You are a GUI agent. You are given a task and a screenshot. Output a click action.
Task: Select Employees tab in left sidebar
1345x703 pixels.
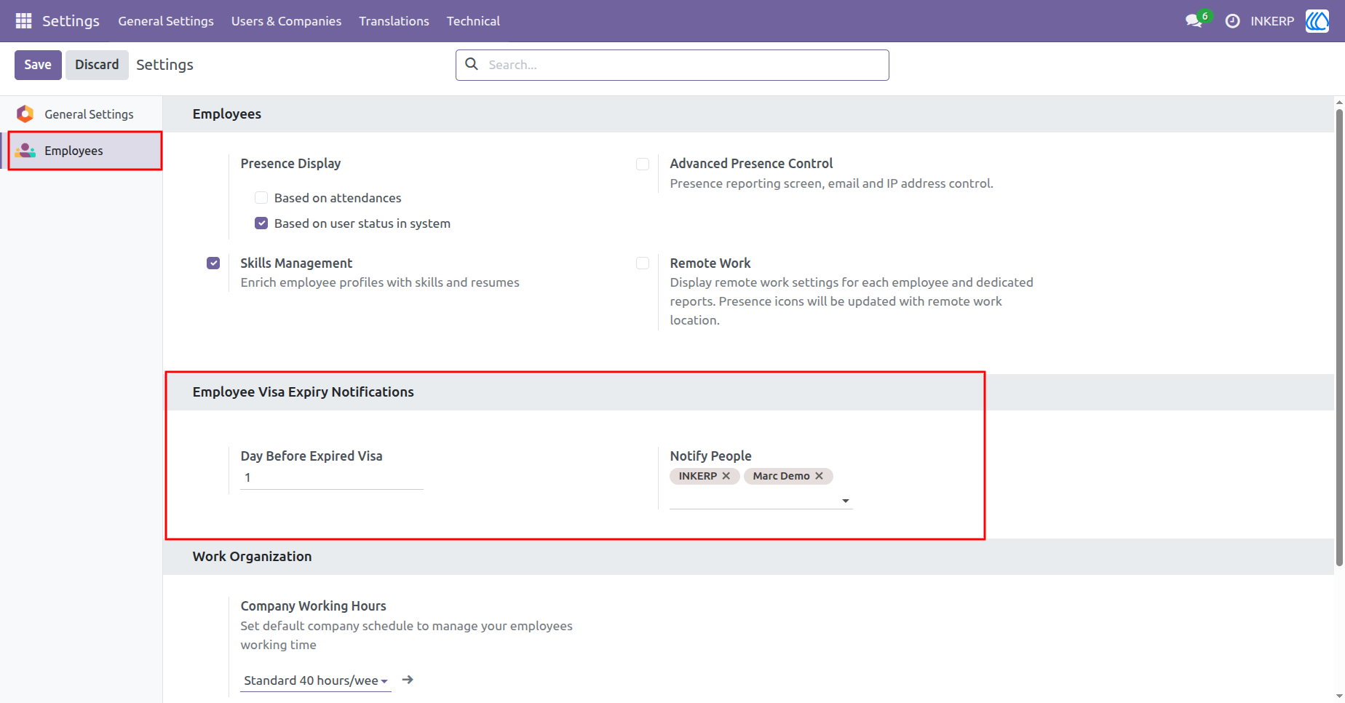[x=82, y=151]
